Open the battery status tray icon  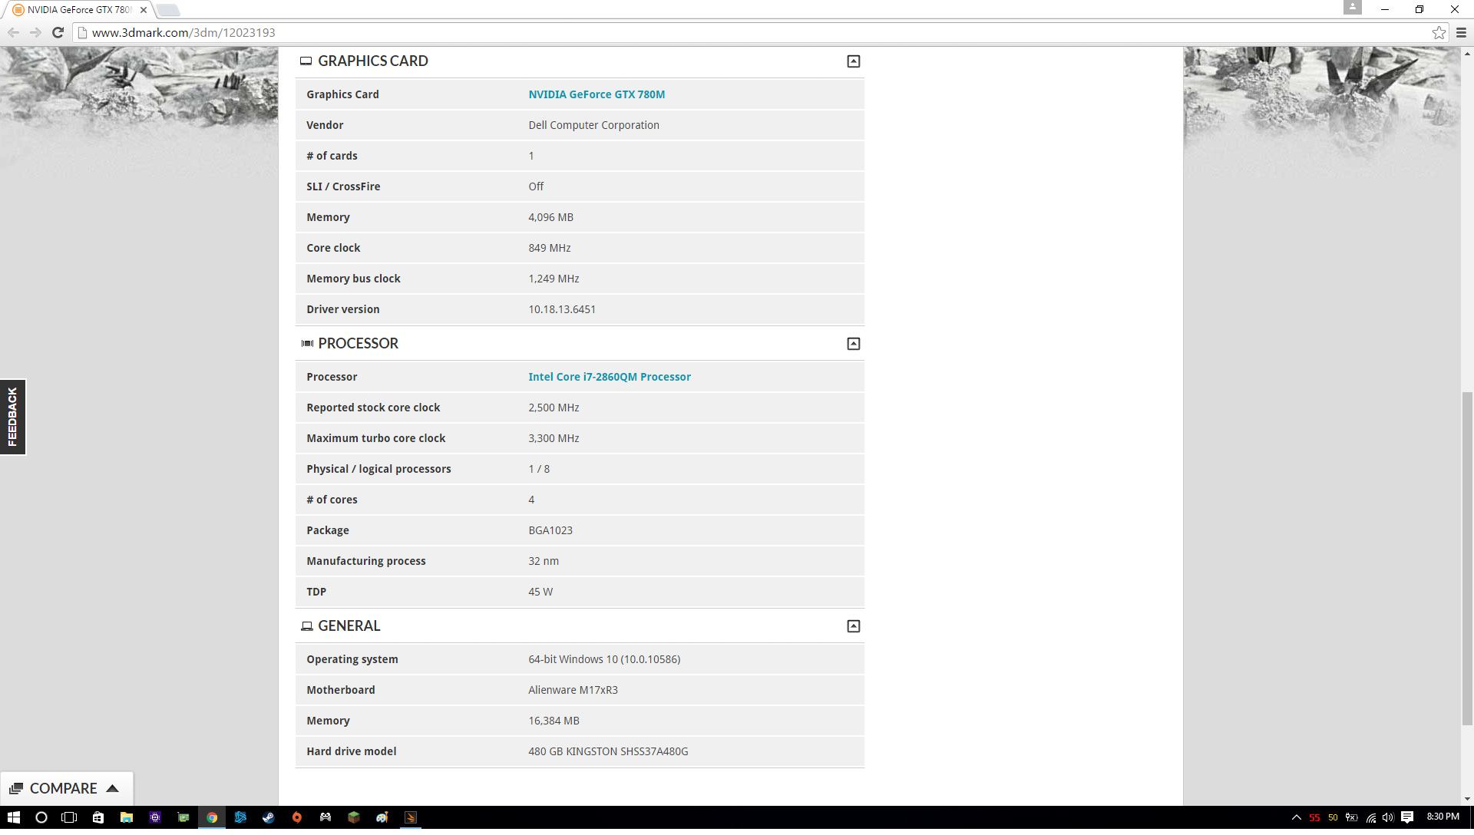[x=1351, y=817]
